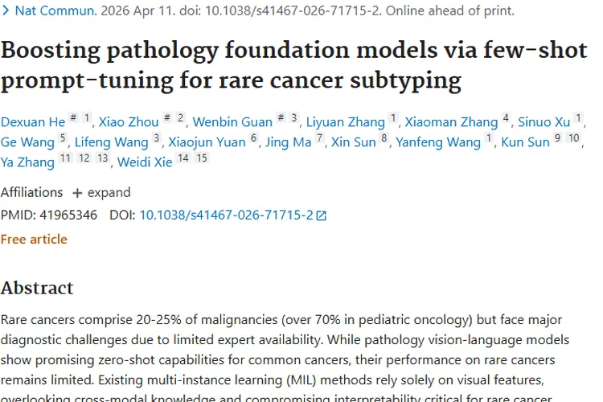603x402 pixels.
Task: Click last author Weidi Xie
Action: coord(144,162)
